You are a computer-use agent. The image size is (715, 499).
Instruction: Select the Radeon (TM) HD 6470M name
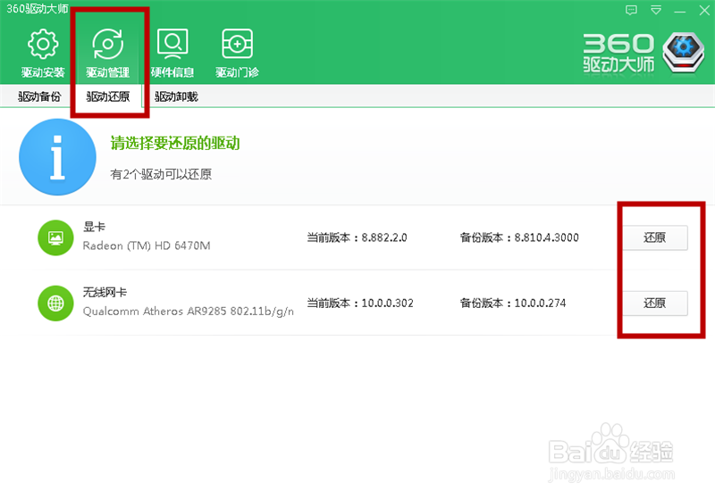coord(147,245)
